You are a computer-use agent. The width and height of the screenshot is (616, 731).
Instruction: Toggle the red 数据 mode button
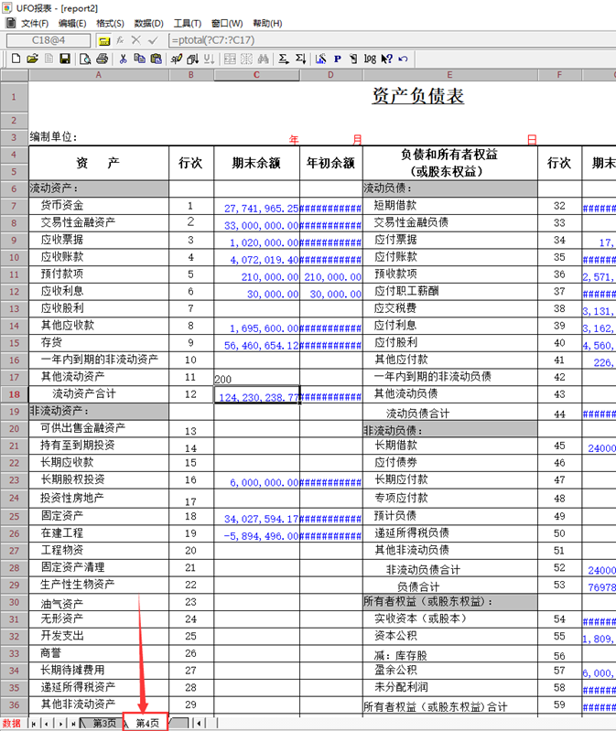tap(12, 723)
